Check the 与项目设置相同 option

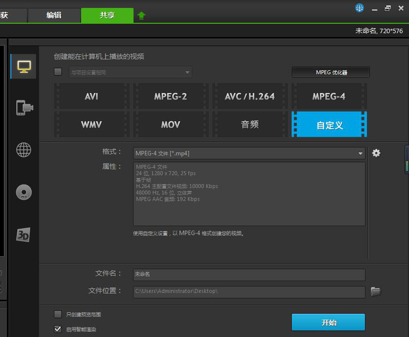57,72
